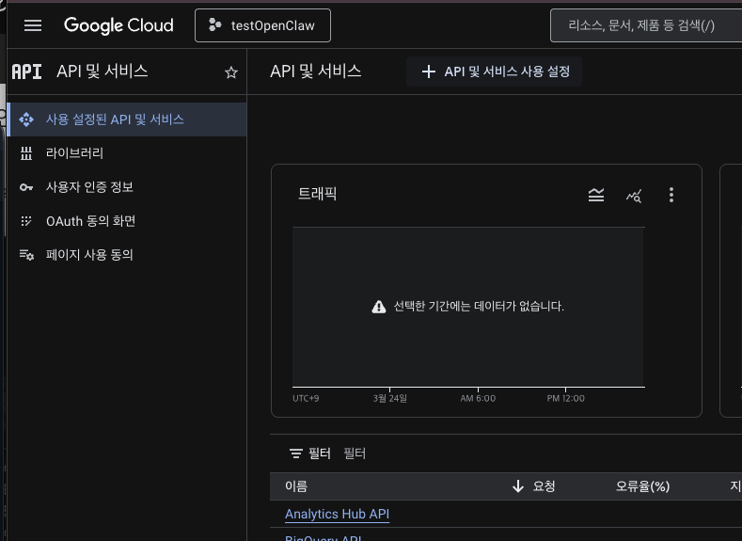Open 페이지 사용 동의 sidebar item

tap(127, 255)
